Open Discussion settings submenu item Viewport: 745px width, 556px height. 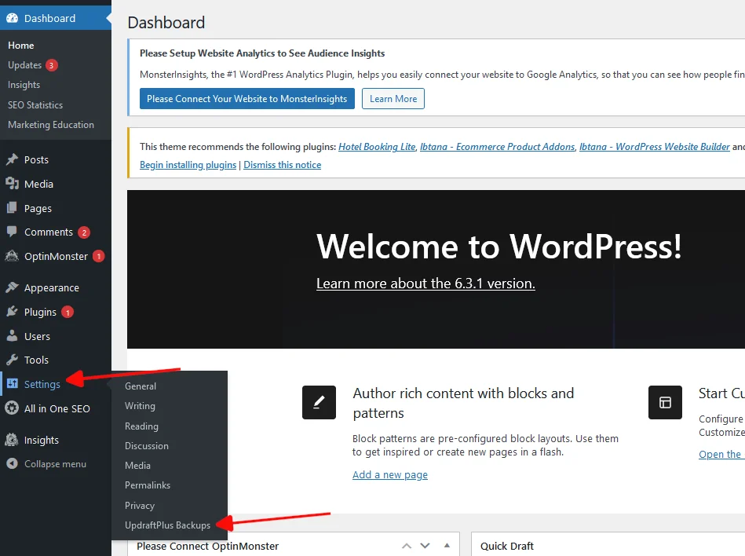[x=146, y=446]
